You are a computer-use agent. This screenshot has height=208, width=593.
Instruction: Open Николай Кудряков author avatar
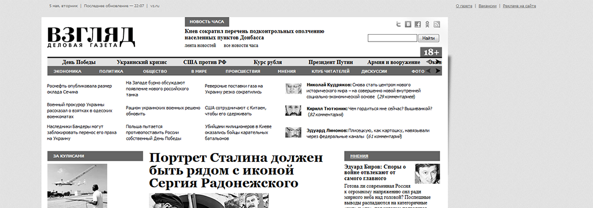tap(293, 89)
